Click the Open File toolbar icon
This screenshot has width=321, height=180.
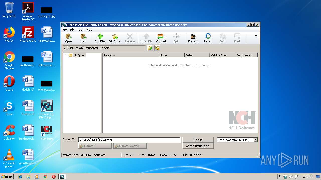point(146,38)
